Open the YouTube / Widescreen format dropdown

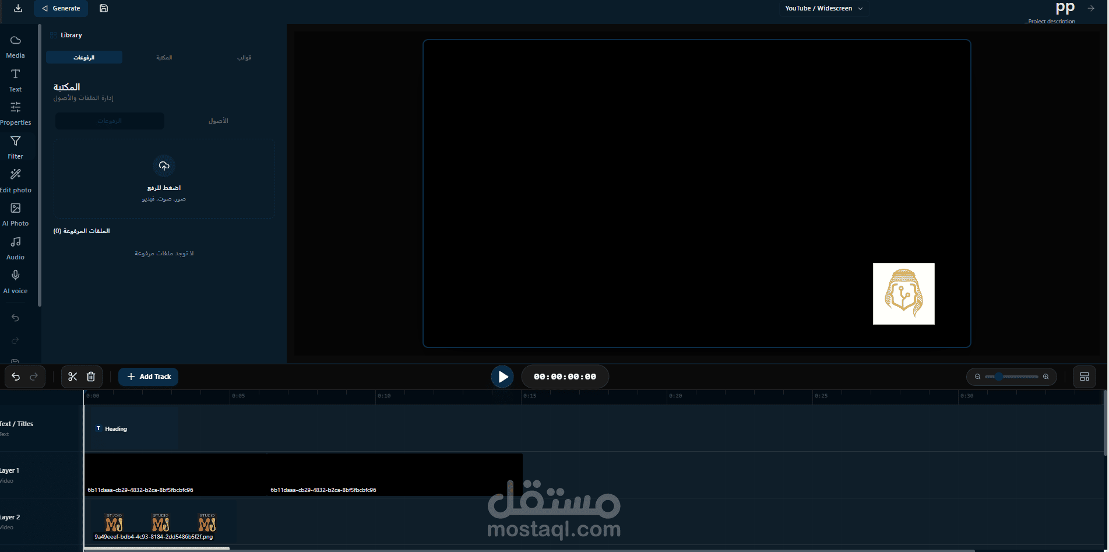pos(824,8)
